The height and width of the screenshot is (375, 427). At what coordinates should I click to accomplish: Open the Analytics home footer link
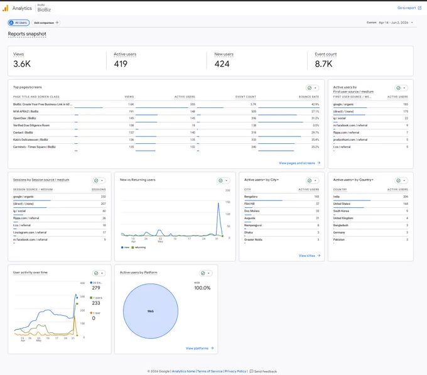tap(183, 371)
